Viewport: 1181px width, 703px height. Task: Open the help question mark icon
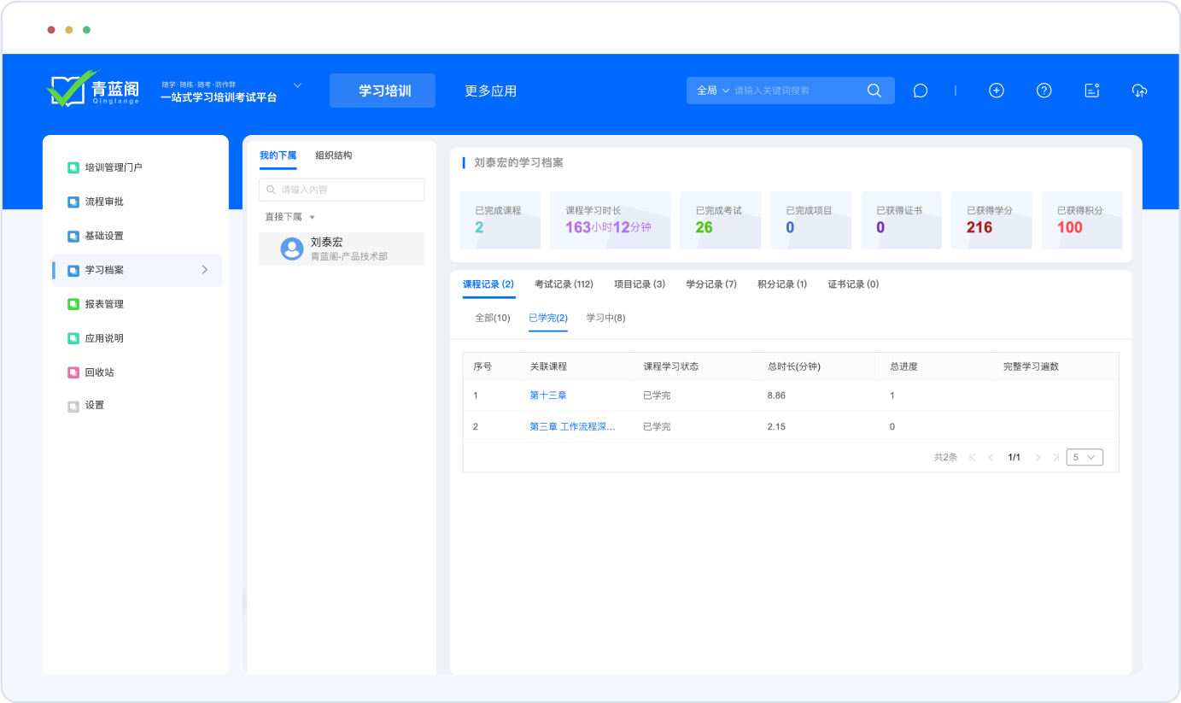coord(1044,91)
